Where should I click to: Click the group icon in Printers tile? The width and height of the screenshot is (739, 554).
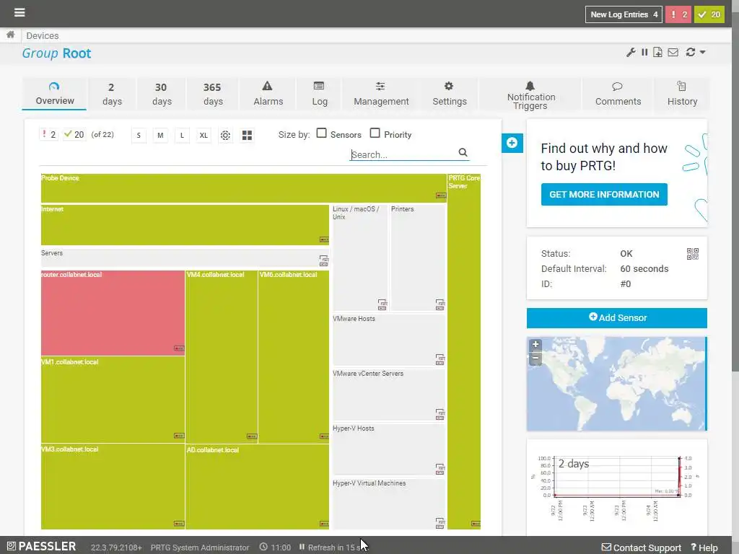(440, 305)
